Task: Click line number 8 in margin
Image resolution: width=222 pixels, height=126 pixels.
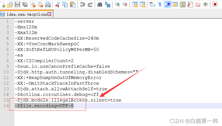Action: pos(8,61)
